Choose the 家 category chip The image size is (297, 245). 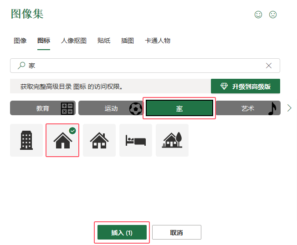click(x=179, y=108)
